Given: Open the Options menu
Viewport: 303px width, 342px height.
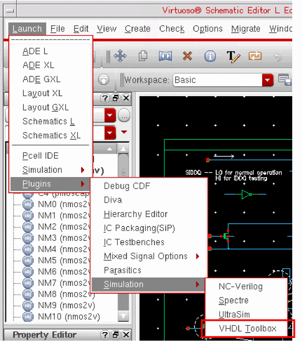Looking at the screenshot, I should click(207, 29).
